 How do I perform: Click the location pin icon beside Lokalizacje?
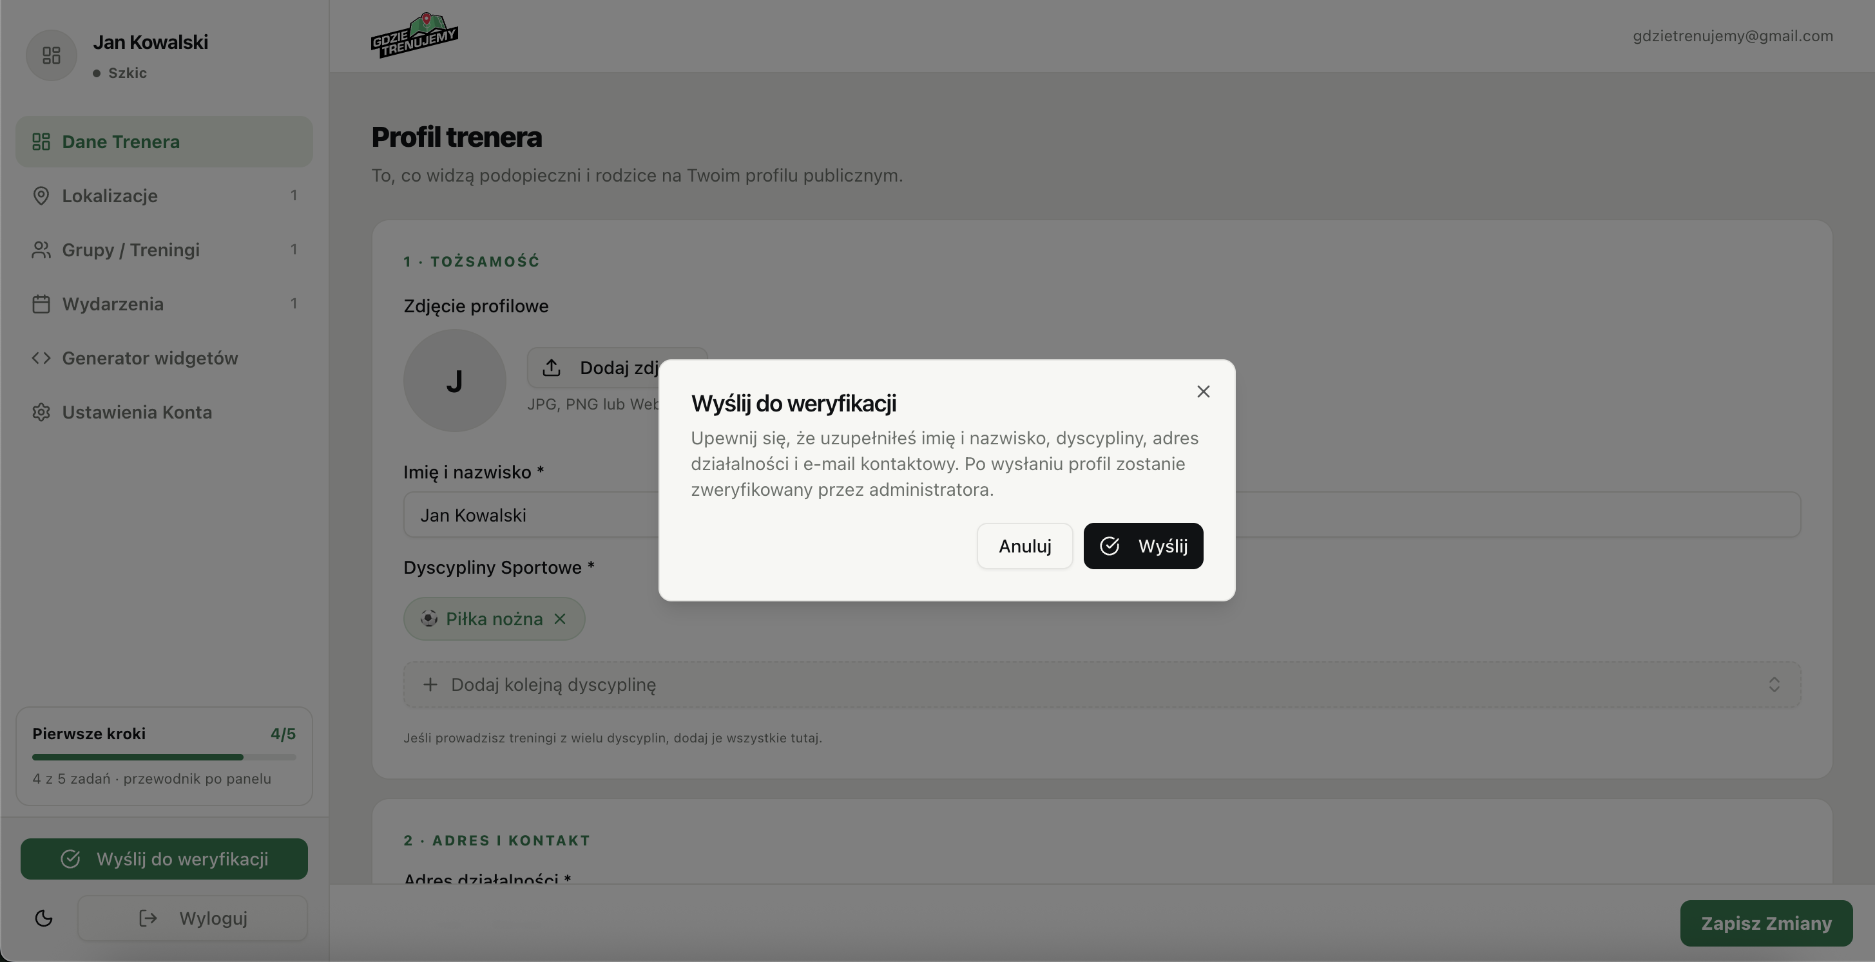41,196
